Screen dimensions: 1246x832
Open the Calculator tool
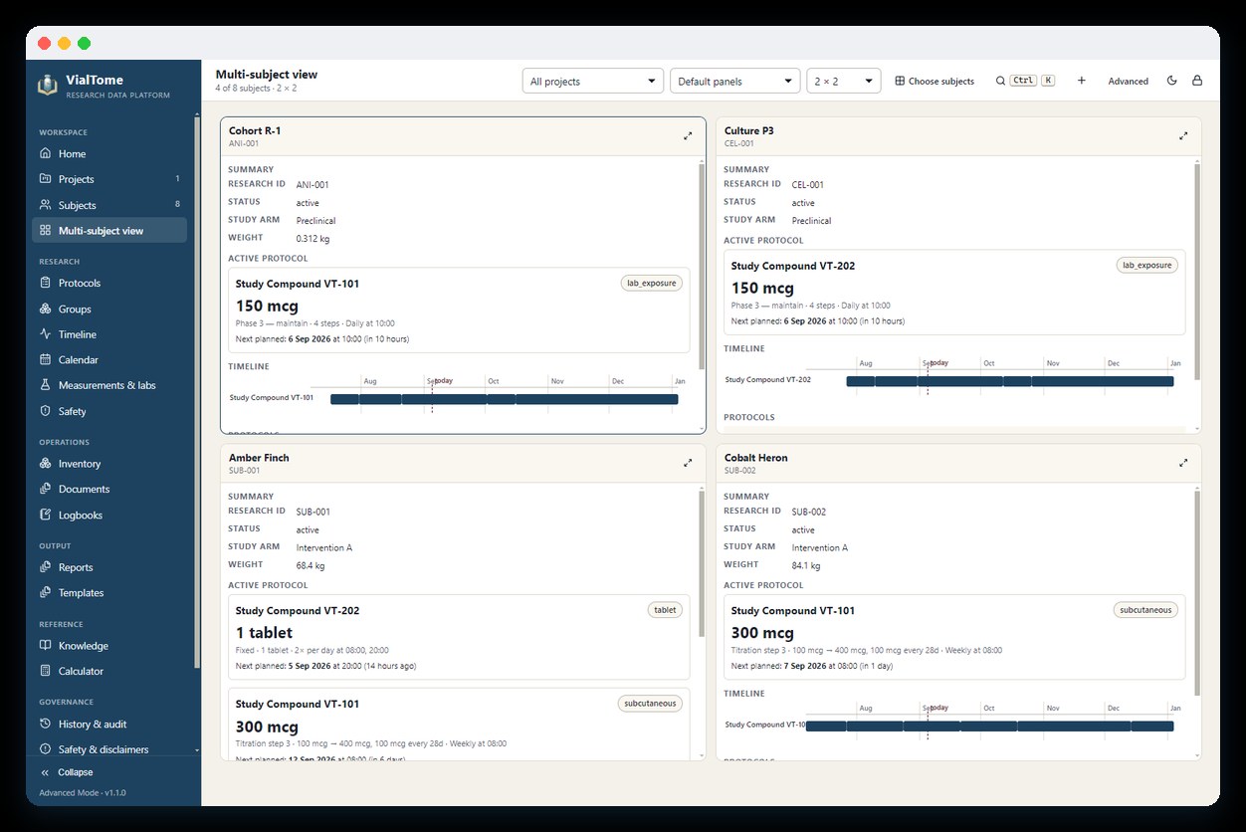click(109, 671)
